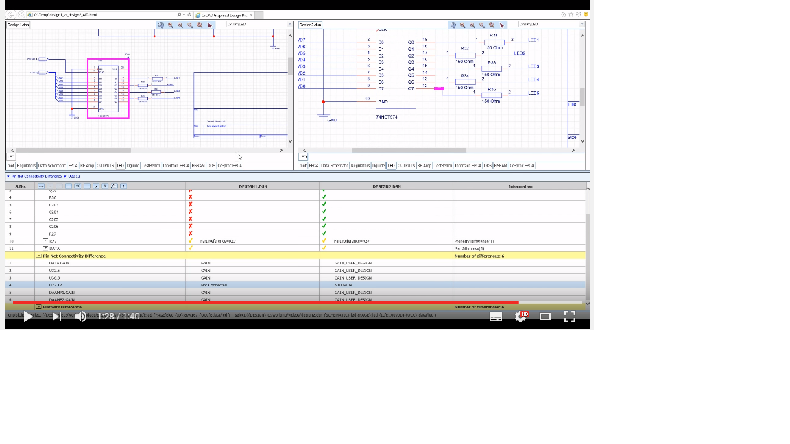The height and width of the screenshot is (444, 790).
Task: Play the video
Action: (x=28, y=317)
